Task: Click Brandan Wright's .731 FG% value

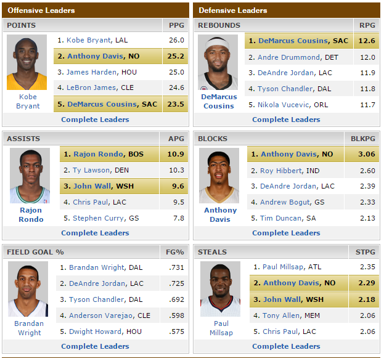Action: (176, 267)
